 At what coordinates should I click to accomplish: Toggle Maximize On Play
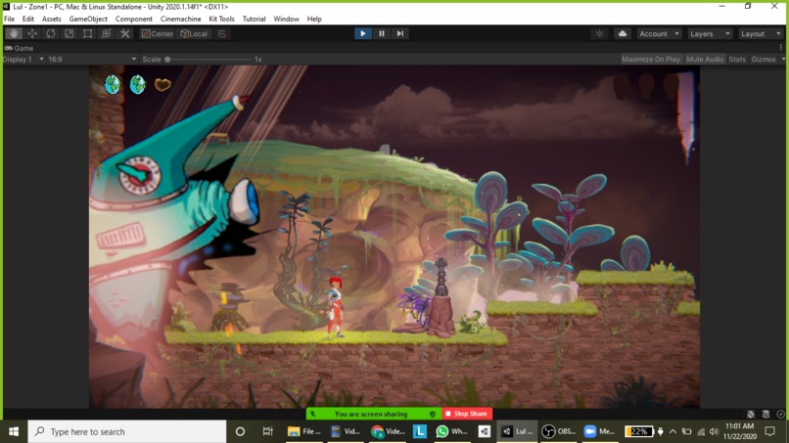(x=651, y=60)
